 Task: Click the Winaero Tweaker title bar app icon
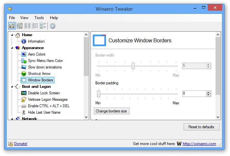coord(10,9)
